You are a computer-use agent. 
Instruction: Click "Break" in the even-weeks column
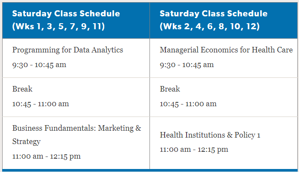coord(170,89)
